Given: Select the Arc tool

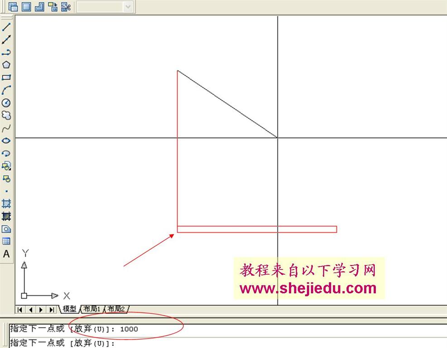Looking at the screenshot, I should tap(6, 90).
